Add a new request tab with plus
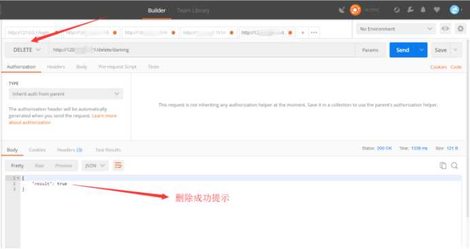 coord(303,33)
